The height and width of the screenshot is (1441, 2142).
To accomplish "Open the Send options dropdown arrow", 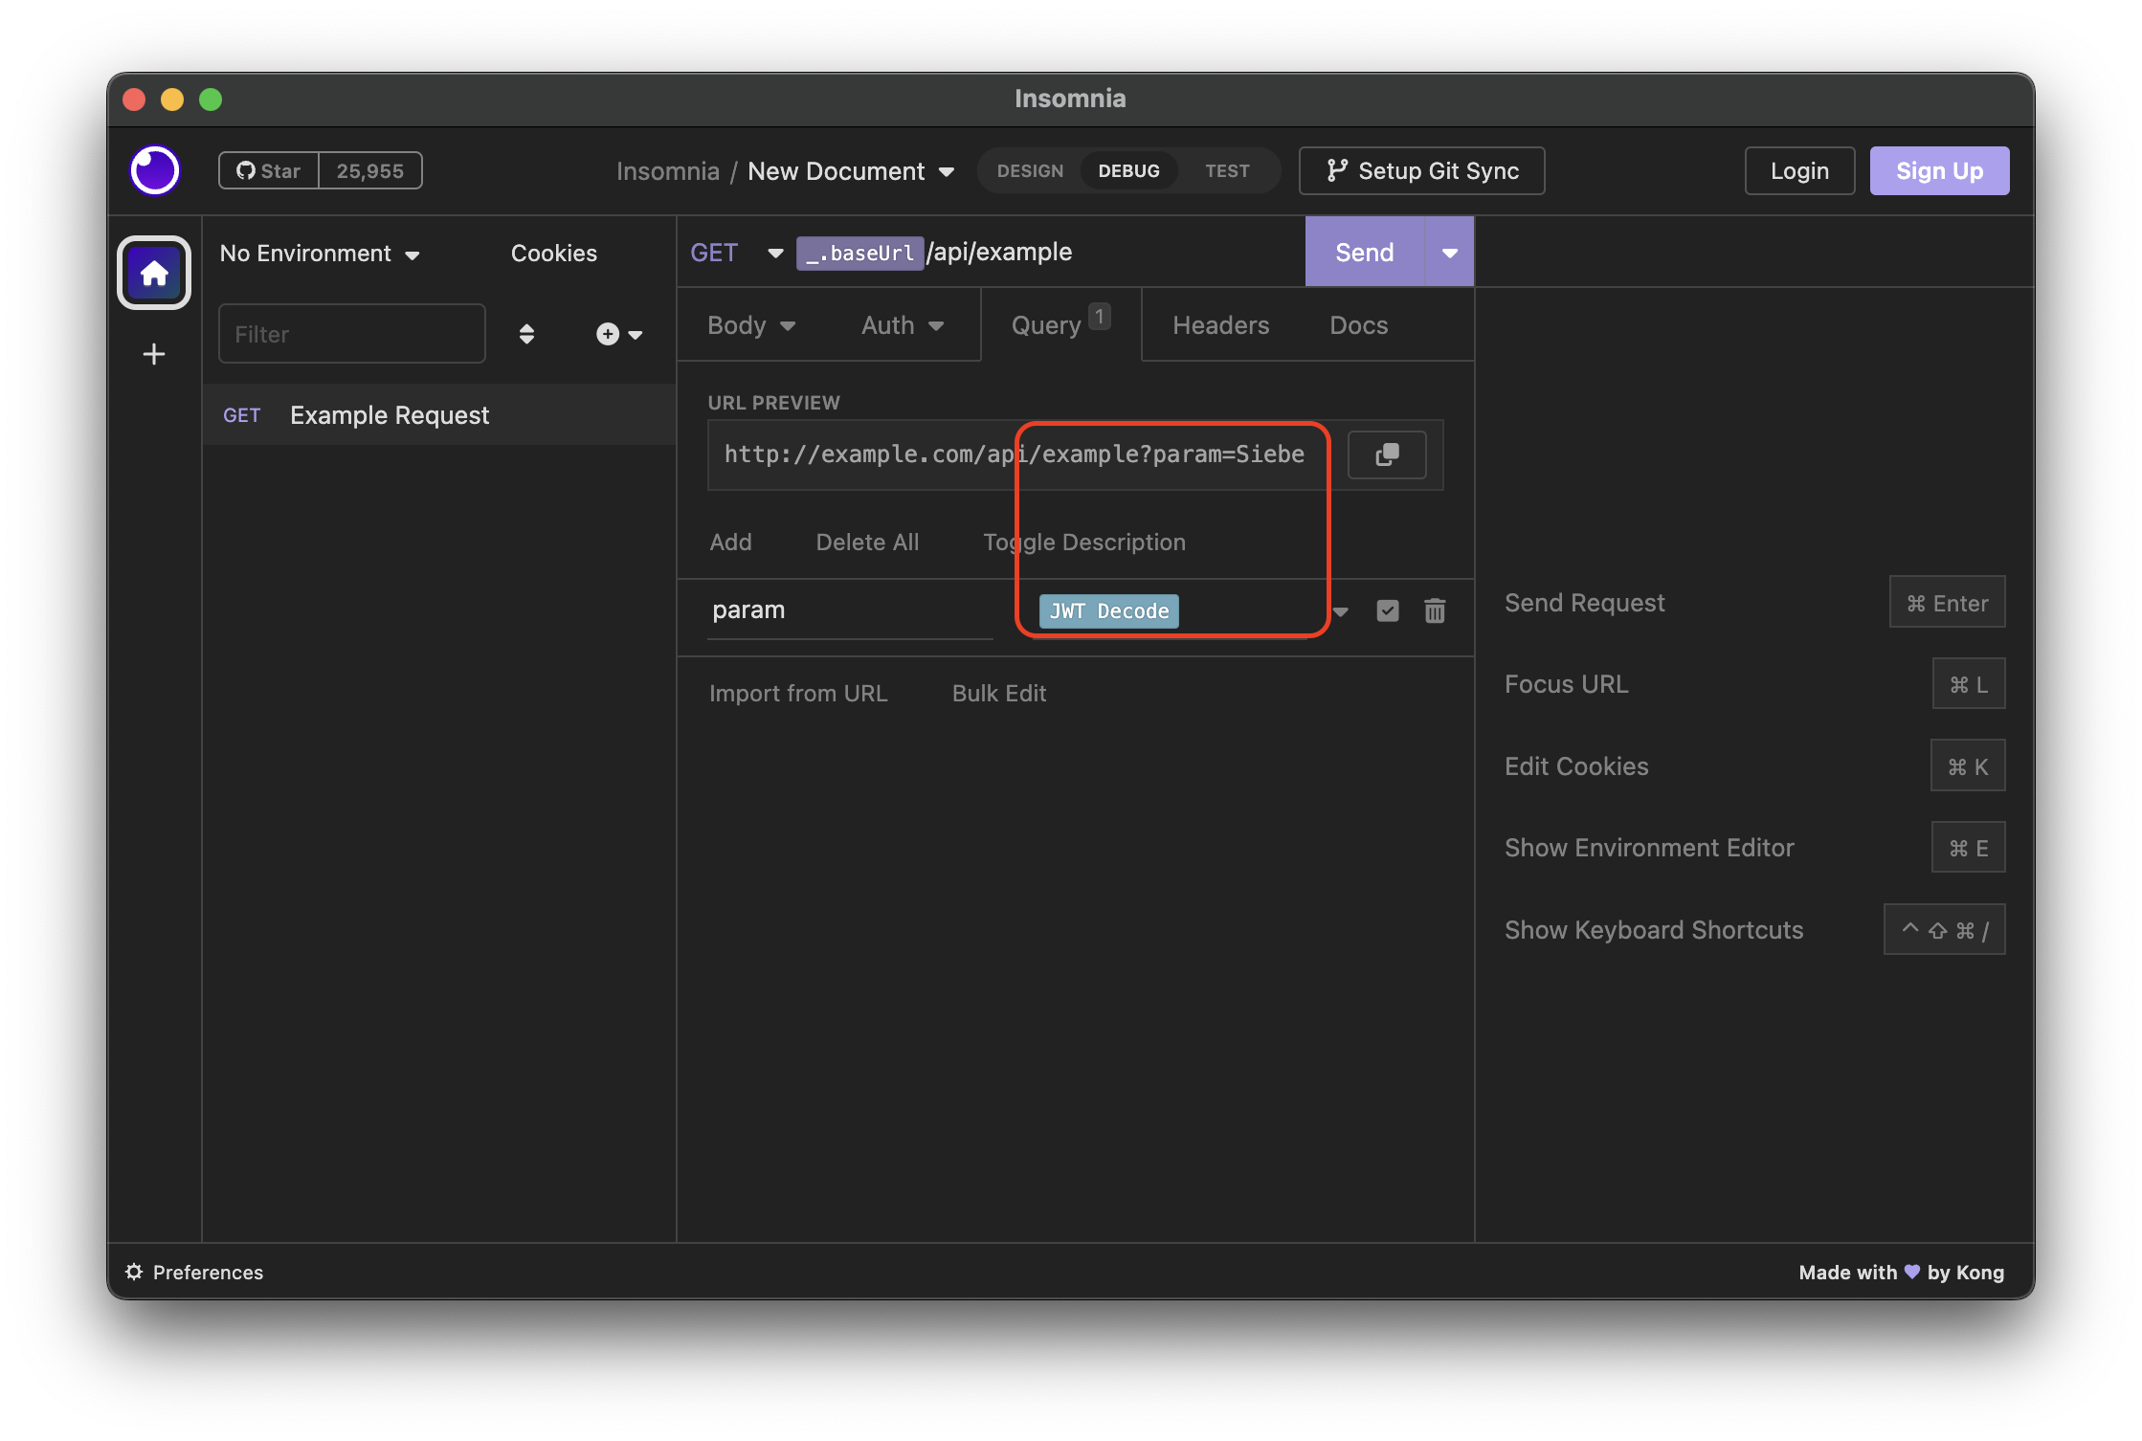I will tap(1449, 253).
